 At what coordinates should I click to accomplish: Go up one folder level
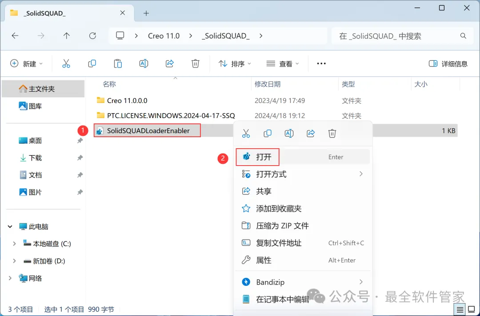66,36
